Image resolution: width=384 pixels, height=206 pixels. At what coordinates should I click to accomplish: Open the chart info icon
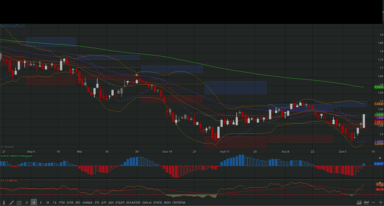point(4,203)
